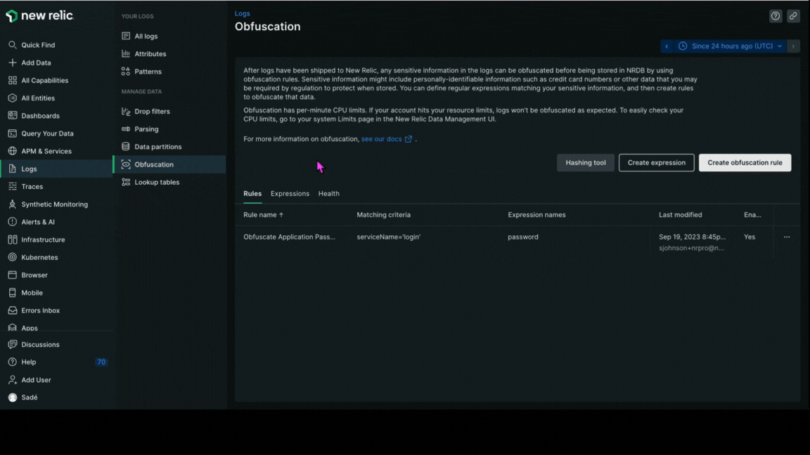Image resolution: width=810 pixels, height=455 pixels.
Task: Open Quick Find search icon
Action: [x=12, y=45]
